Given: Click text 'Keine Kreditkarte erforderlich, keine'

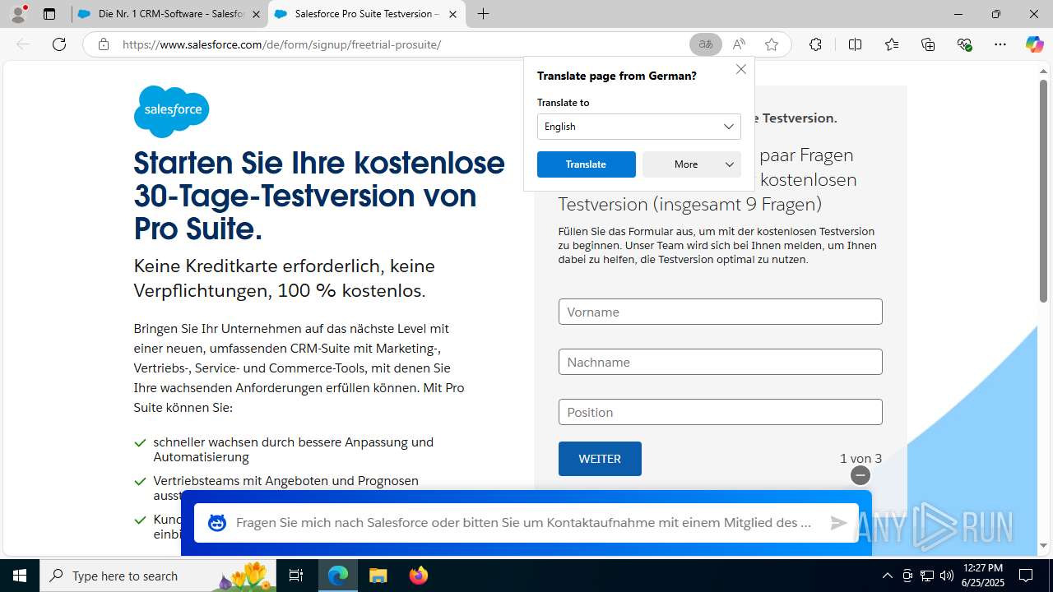Looking at the screenshot, I should click(284, 266).
